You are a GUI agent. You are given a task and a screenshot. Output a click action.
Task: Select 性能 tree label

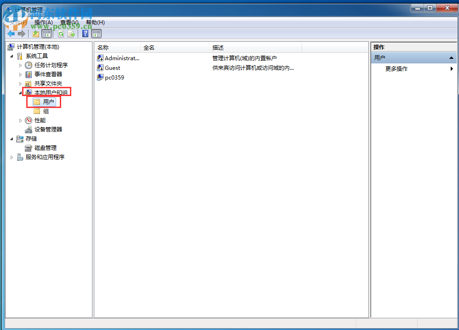coord(40,120)
